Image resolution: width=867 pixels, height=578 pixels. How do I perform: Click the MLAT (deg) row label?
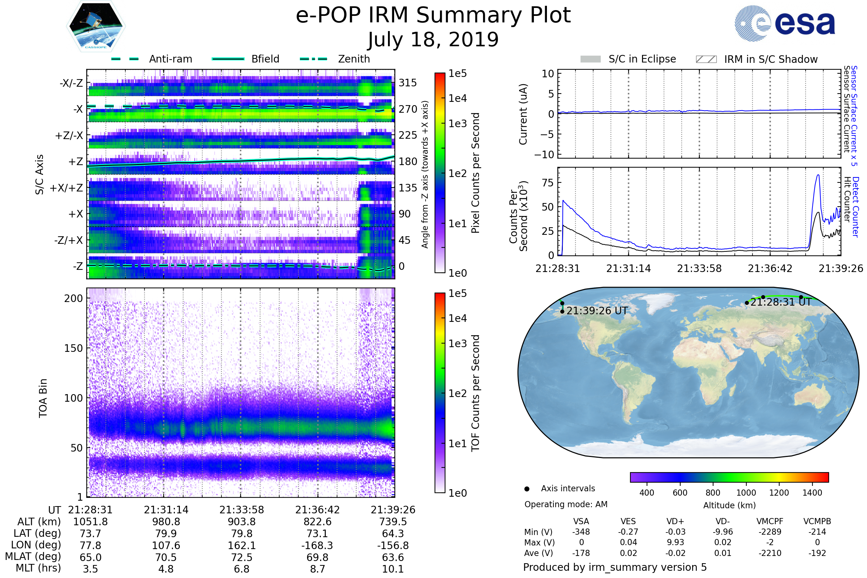click(x=33, y=556)
